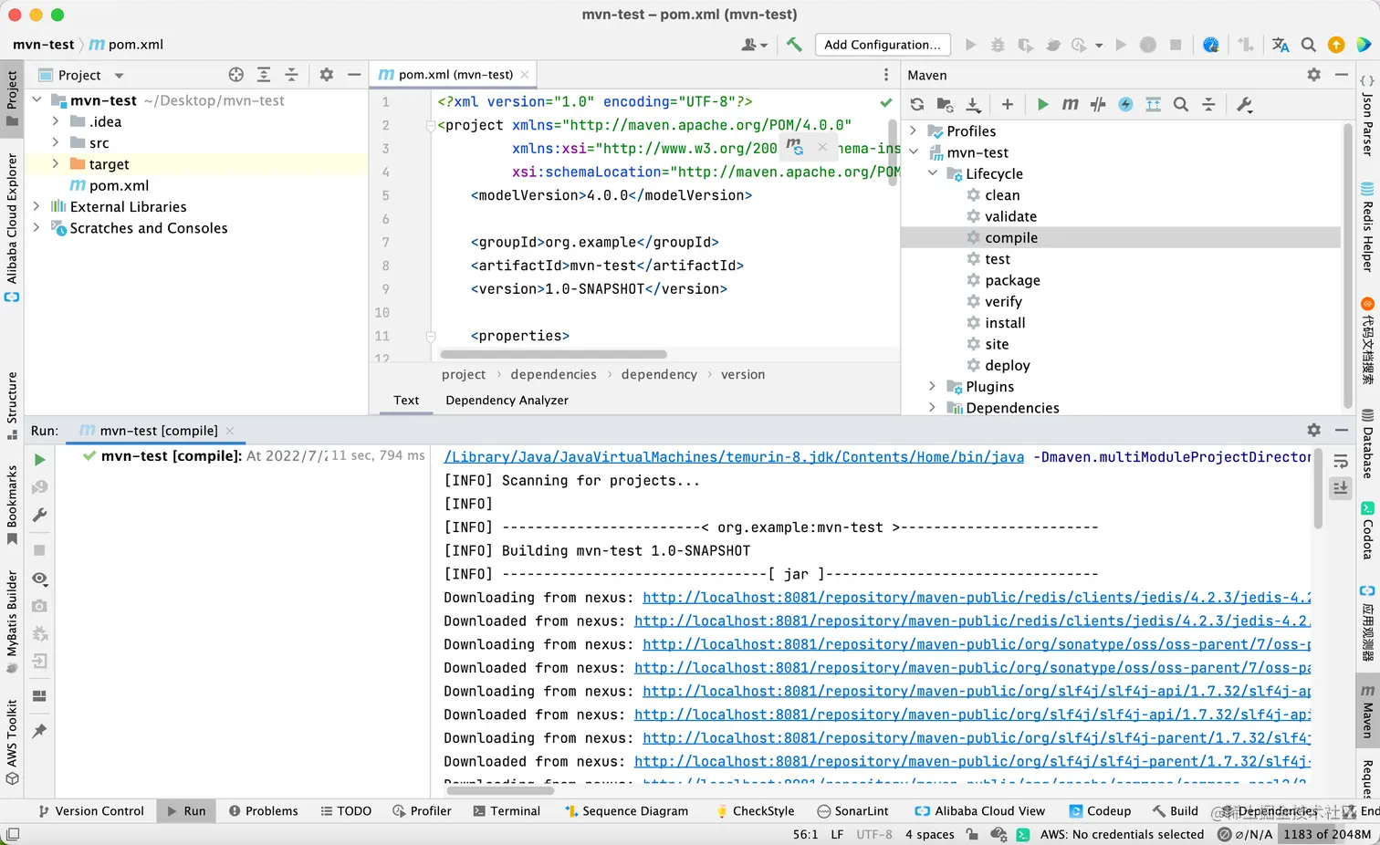The height and width of the screenshot is (845, 1380).
Task: Collapse Lifecycle node in Maven tree
Action: pos(933,173)
